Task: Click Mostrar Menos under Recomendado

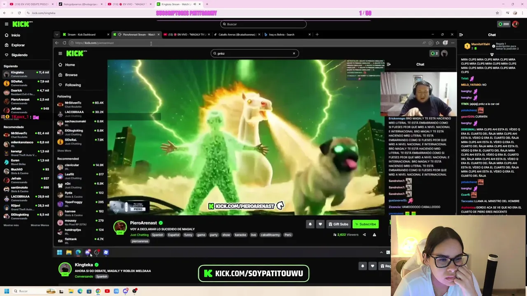Action: [x=40, y=225]
